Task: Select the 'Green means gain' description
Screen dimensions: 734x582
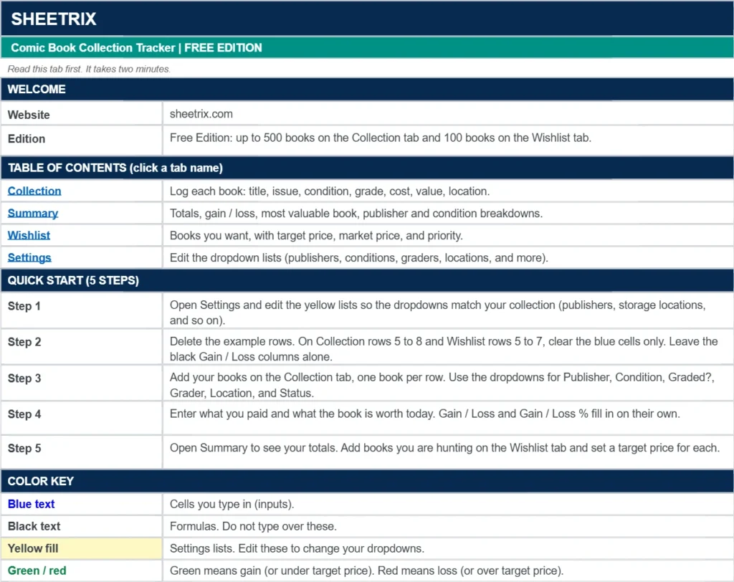Action: pos(448,571)
